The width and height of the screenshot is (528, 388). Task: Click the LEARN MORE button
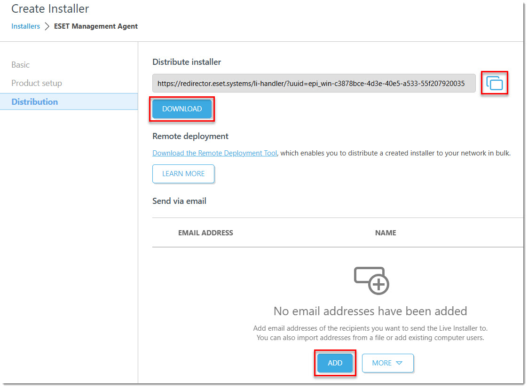(183, 174)
